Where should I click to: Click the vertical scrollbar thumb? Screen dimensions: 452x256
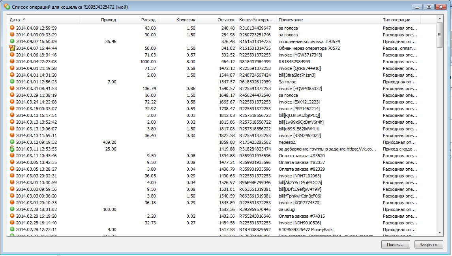[x=440, y=35]
